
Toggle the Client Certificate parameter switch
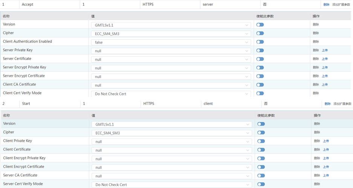point(261,150)
